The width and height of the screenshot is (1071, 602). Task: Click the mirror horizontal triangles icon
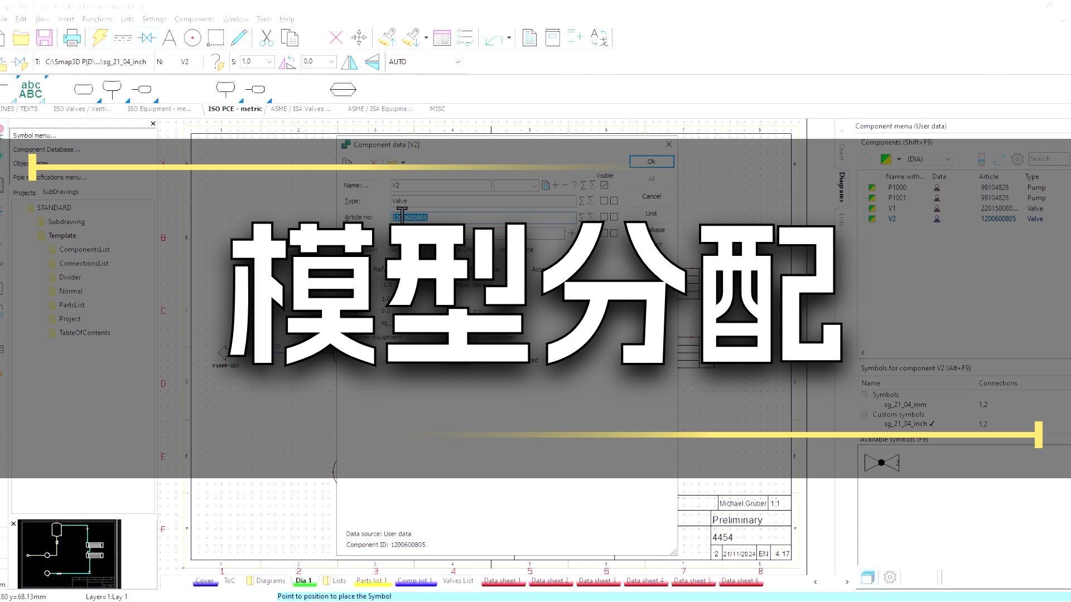coord(349,62)
